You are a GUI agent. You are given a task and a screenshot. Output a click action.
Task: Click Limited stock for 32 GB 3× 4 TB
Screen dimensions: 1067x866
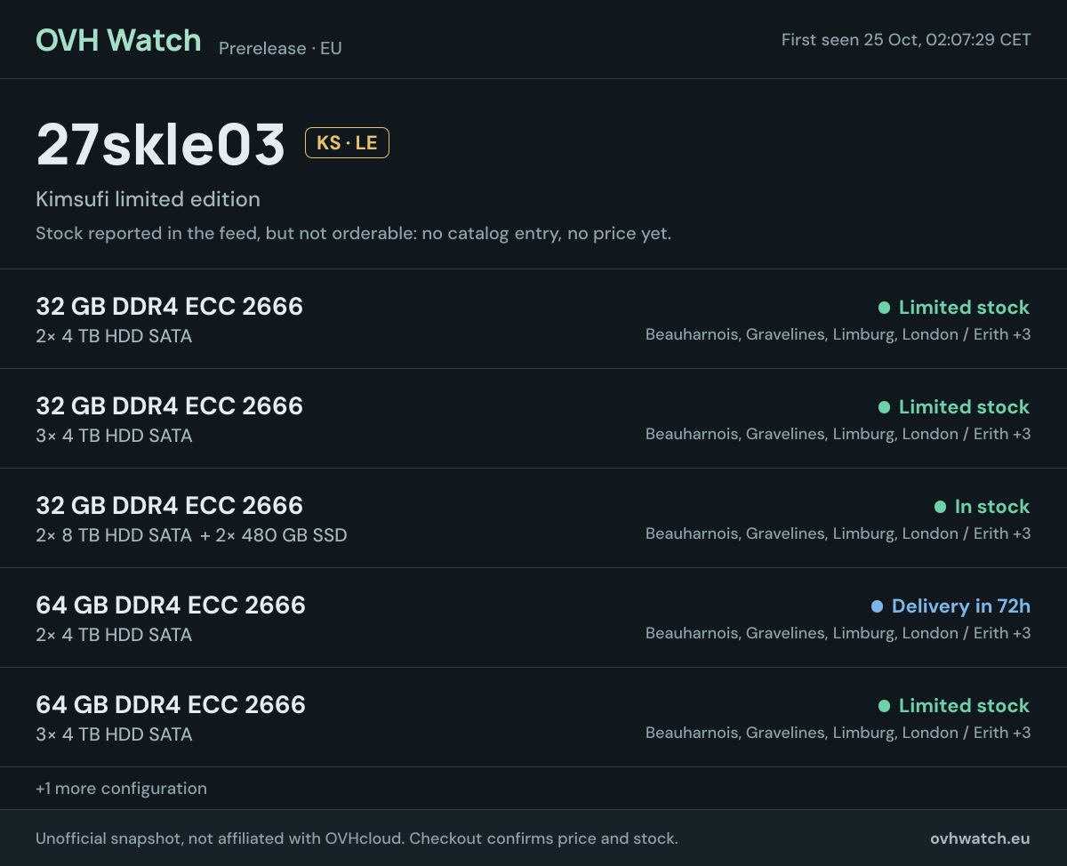click(x=965, y=407)
